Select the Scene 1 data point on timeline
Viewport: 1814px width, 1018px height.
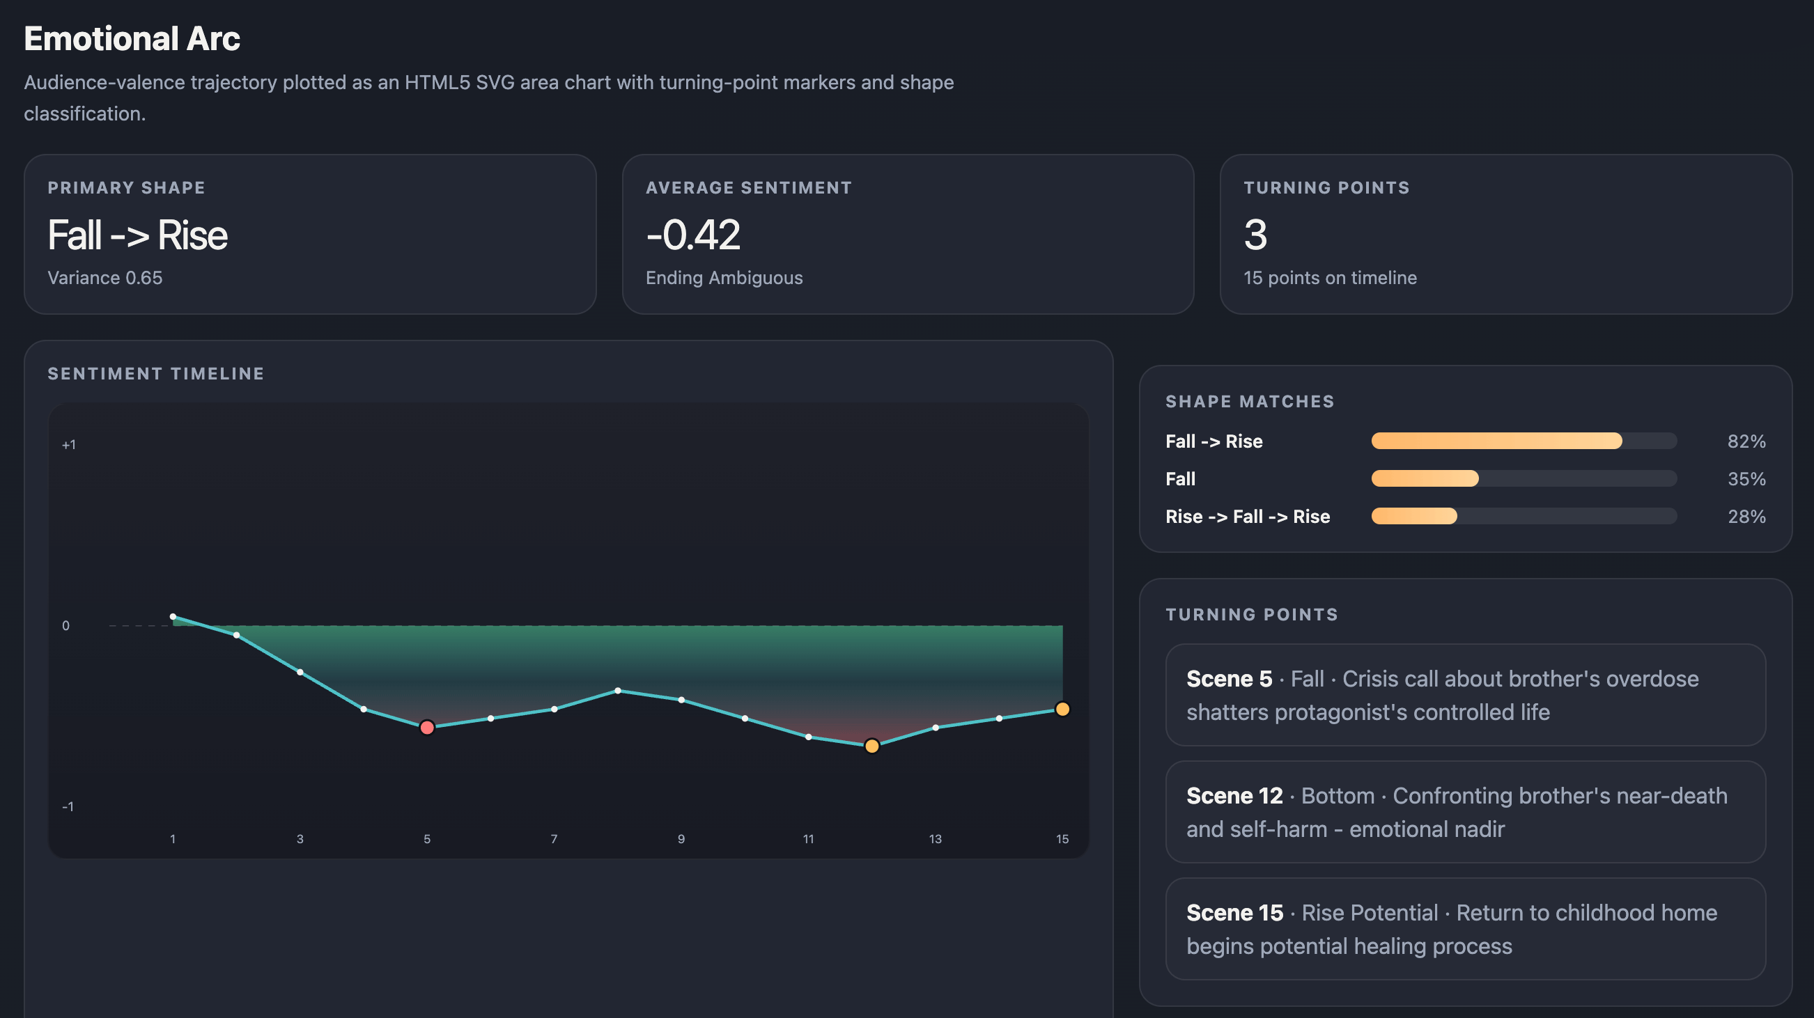pos(173,617)
